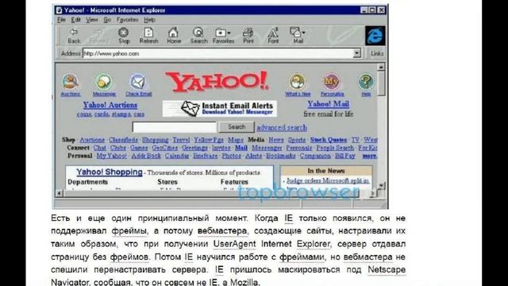This screenshot has width=508, height=286.
Task: Click the coins link under Auctions
Action: (84, 114)
